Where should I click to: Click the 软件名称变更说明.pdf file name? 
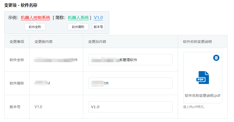[x=202, y=96]
